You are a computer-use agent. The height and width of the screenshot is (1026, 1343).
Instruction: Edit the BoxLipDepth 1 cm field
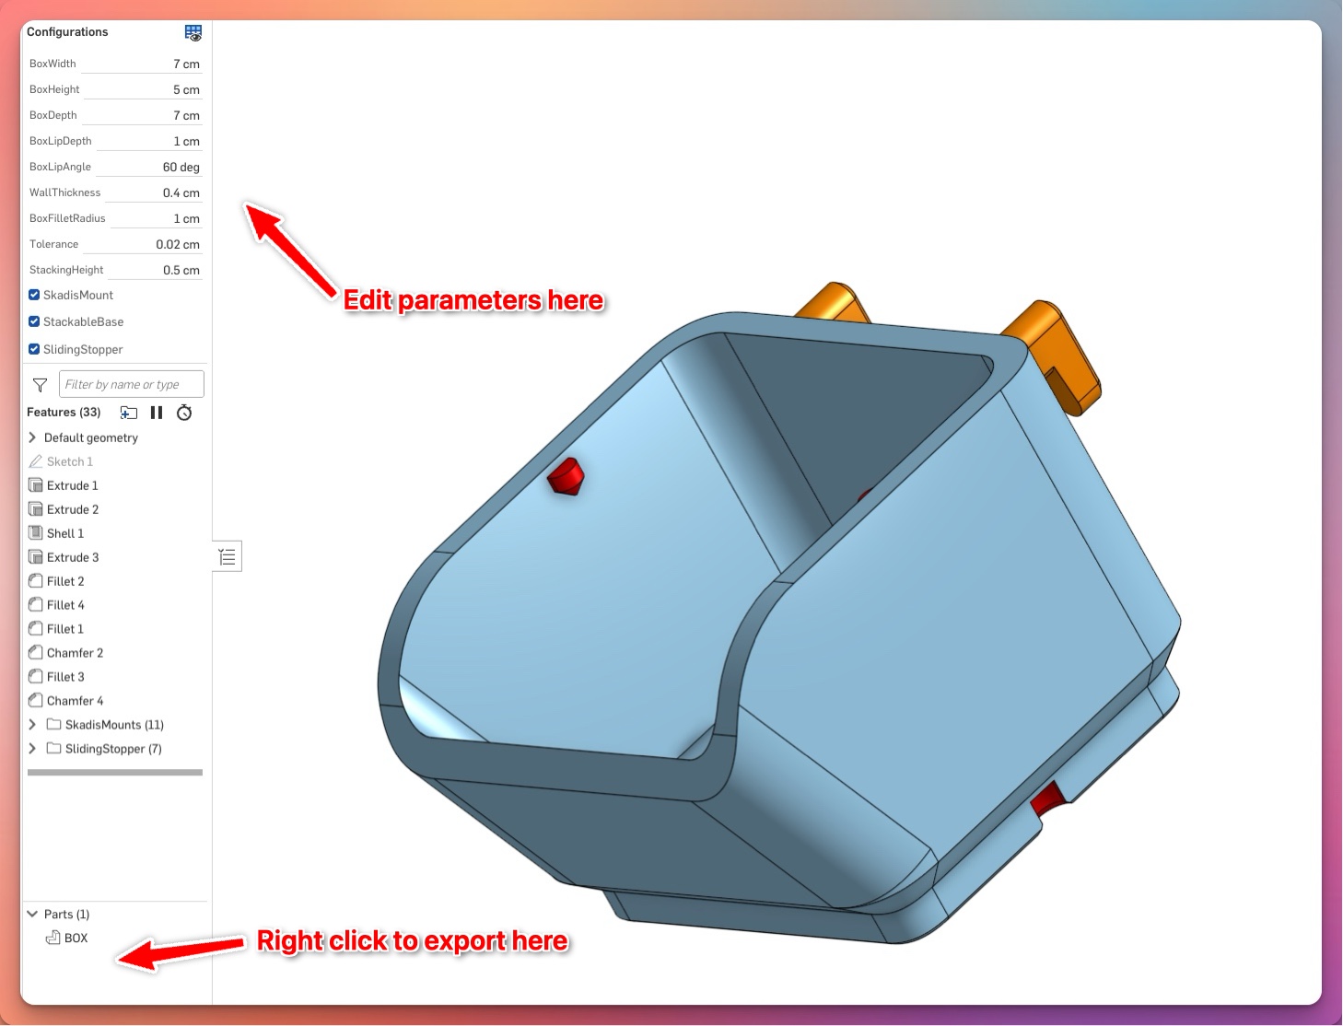click(149, 141)
